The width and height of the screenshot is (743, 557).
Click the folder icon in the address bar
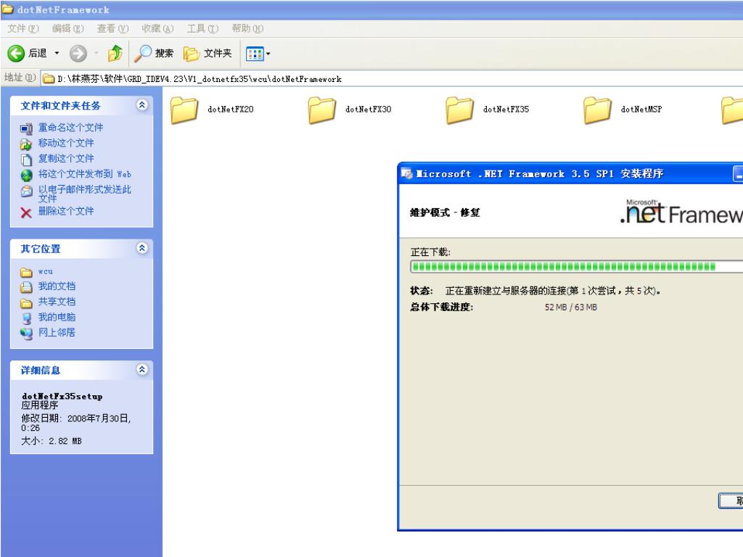pyautogui.click(x=49, y=78)
